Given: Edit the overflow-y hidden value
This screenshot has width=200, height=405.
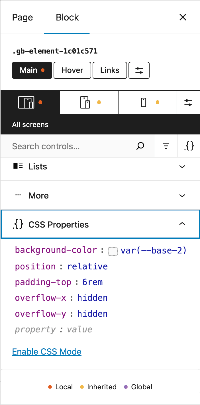Looking at the screenshot, I should click(x=92, y=314).
